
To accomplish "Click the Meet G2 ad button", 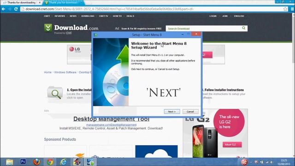I will pos(232,144).
